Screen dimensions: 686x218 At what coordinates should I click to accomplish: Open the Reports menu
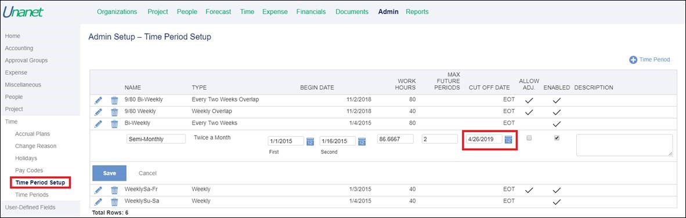pos(417,12)
